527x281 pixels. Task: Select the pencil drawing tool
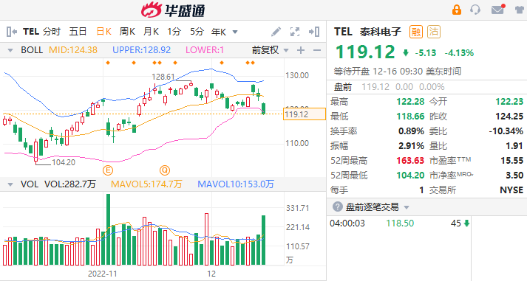coord(276,32)
